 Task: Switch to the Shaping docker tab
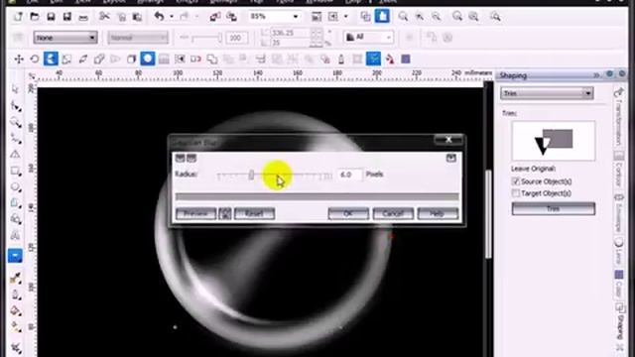[619, 321]
